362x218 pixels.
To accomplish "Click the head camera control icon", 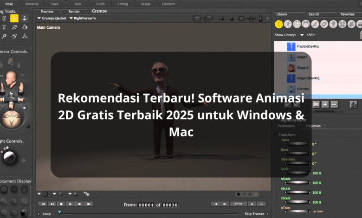I will [x=11, y=79].
